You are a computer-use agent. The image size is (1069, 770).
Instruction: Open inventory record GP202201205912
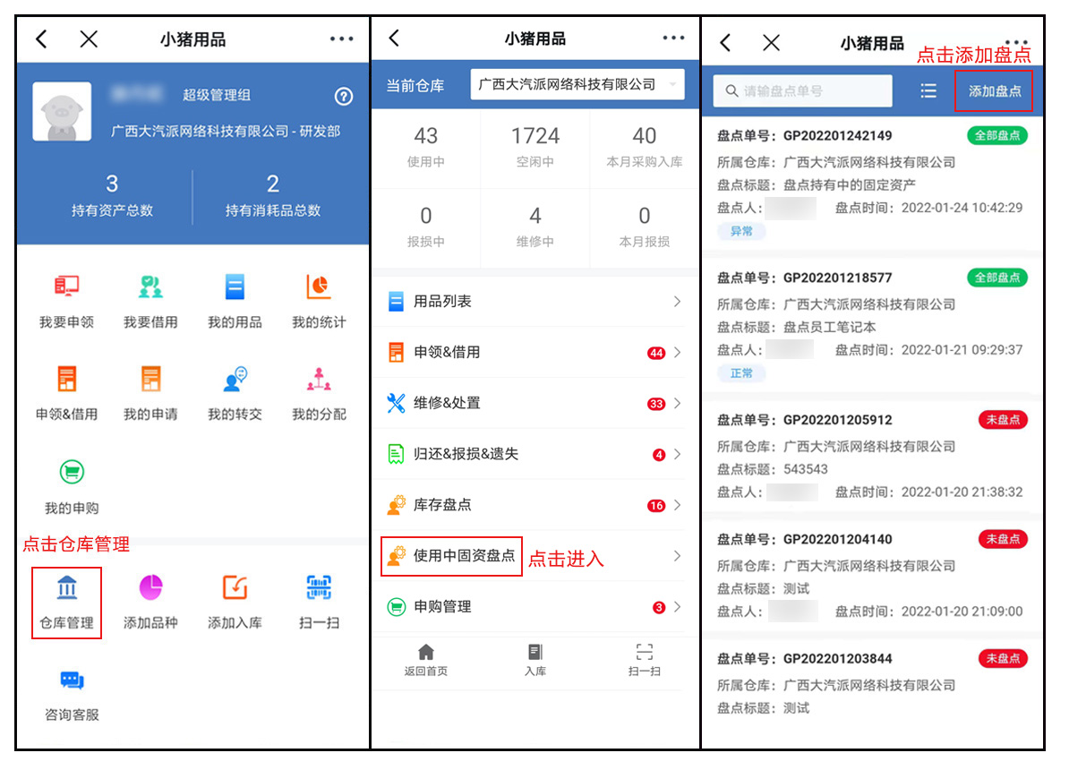(x=873, y=456)
